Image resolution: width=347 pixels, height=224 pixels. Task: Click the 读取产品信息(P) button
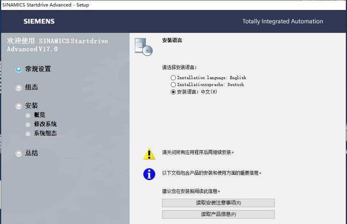pyautogui.click(x=218, y=214)
